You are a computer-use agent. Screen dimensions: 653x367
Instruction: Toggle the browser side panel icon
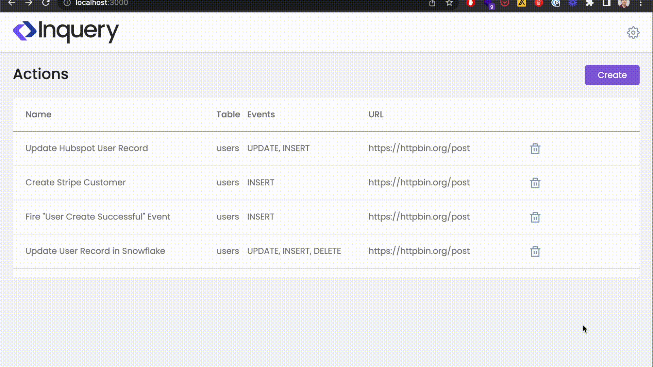click(607, 3)
